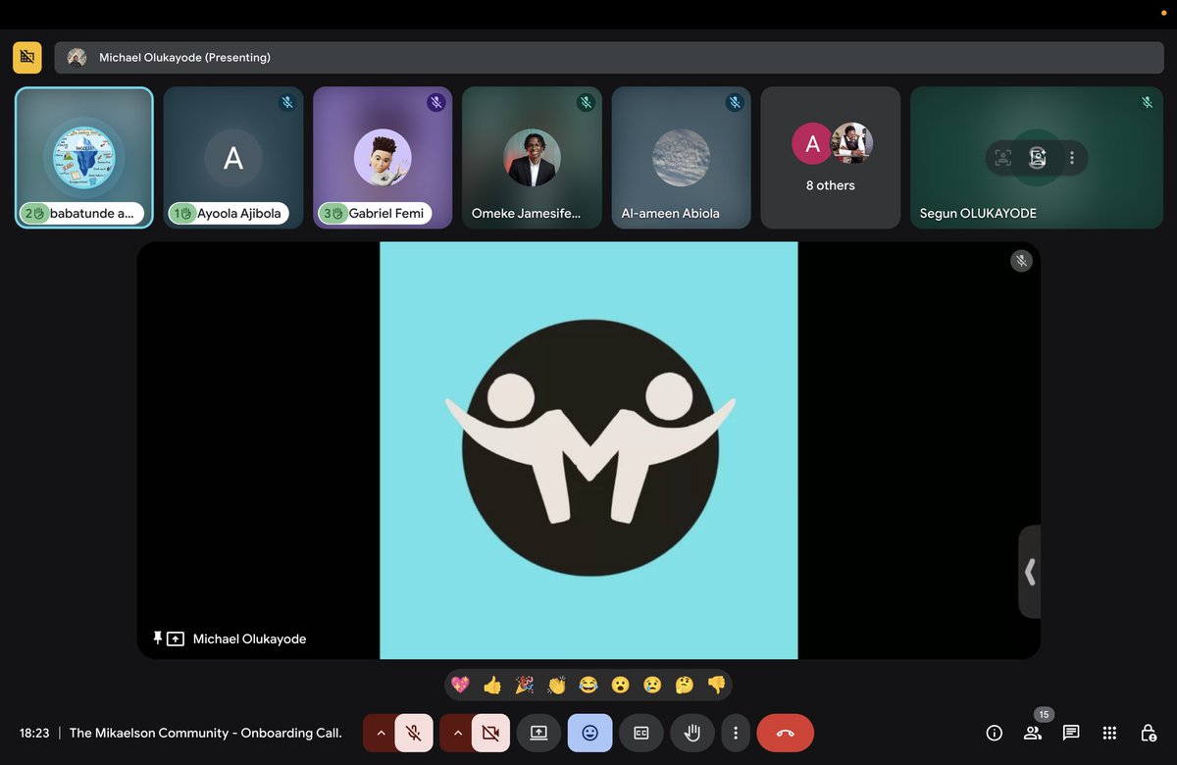This screenshot has width=1177, height=765.
Task: Send the thumbs up reaction
Action: (x=492, y=685)
